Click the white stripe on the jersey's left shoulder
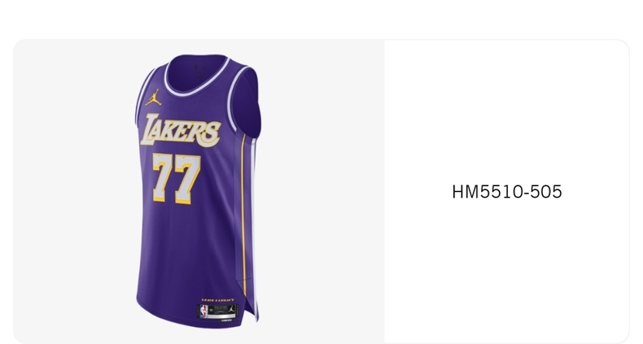643x344 pixels. tap(140, 96)
